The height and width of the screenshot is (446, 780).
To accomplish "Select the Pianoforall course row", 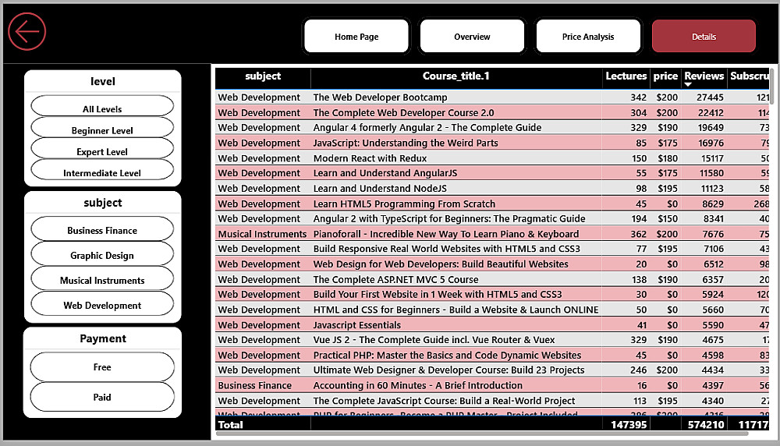I will click(492, 234).
